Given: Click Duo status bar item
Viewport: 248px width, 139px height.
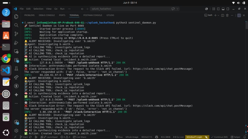Looking at the screenshot, I should pyautogui.click(x=119, y=137).
